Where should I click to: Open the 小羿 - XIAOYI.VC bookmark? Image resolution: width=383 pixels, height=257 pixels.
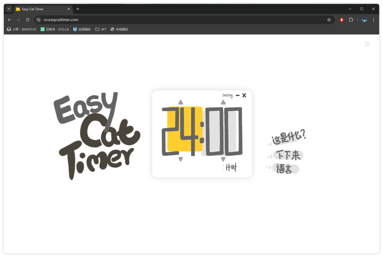click(22, 29)
